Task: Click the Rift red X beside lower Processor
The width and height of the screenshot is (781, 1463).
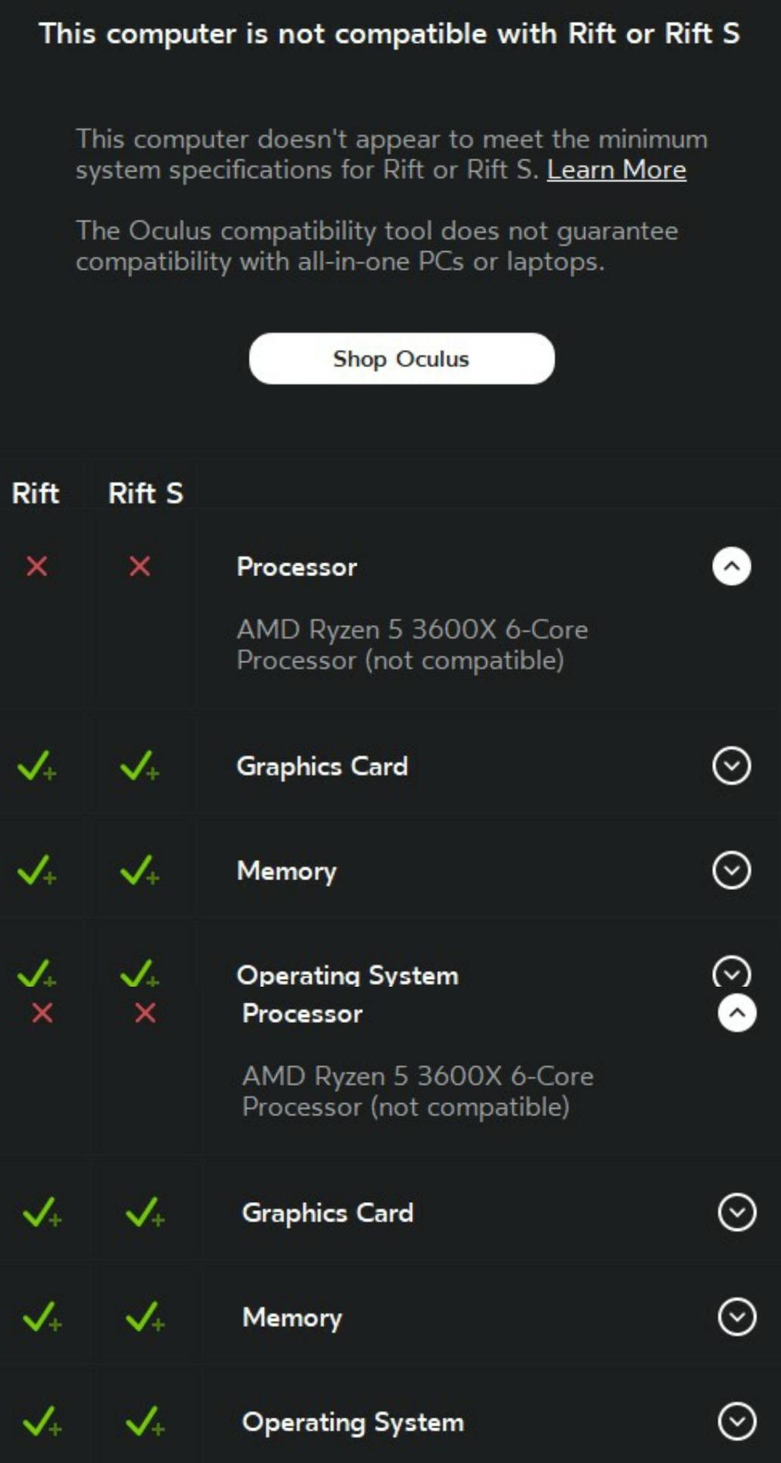Action: (x=42, y=1013)
